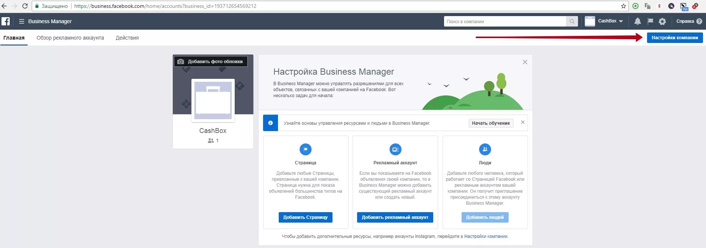706x248 pixels.
Task: Click the CashBox briefcase profile picture
Action: click(213, 100)
